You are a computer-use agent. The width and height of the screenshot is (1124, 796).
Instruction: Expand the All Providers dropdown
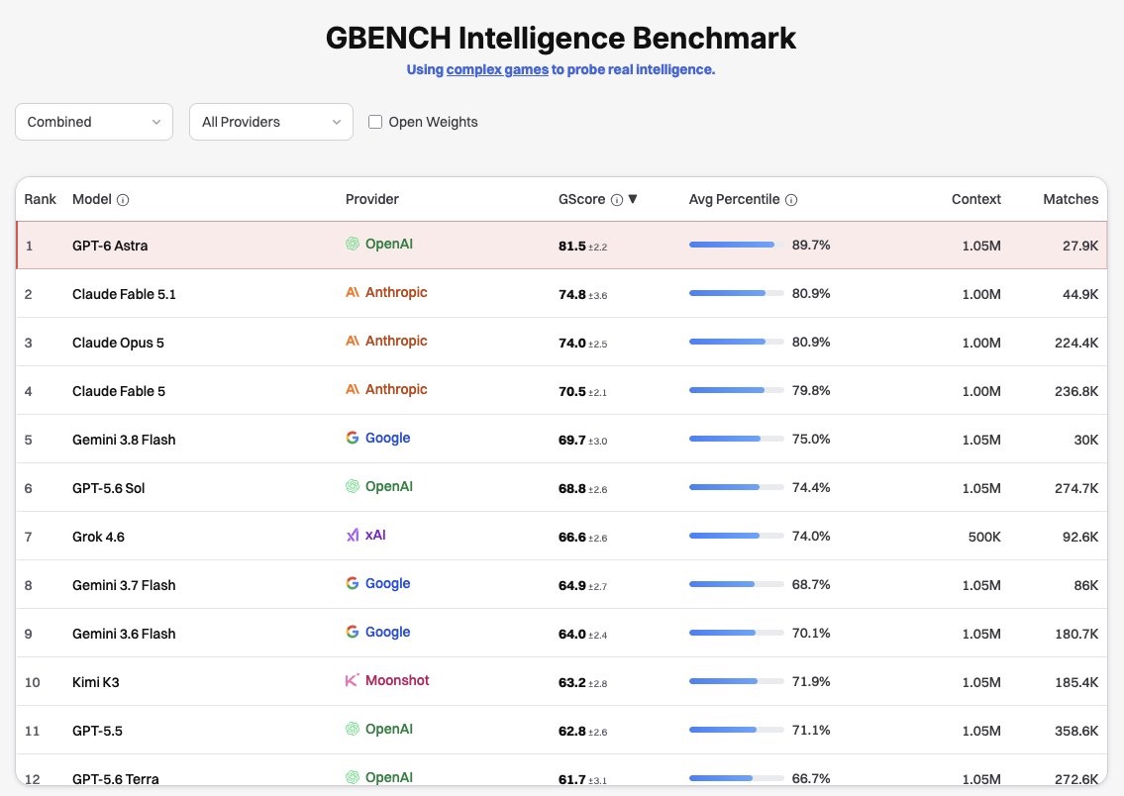pos(271,122)
